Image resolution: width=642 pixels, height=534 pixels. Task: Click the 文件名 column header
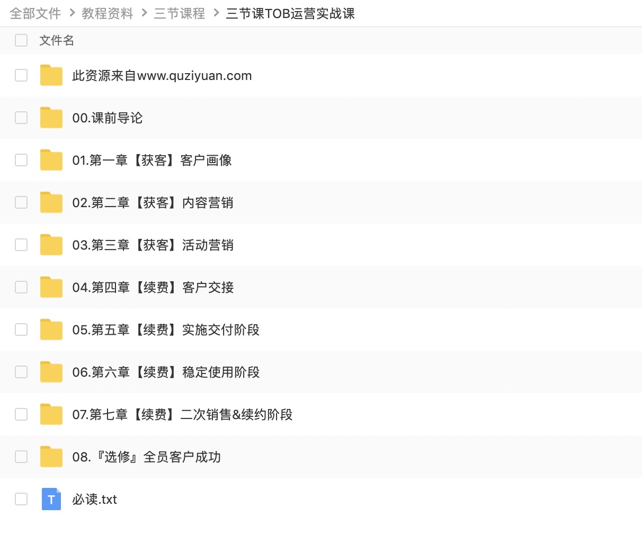click(57, 40)
